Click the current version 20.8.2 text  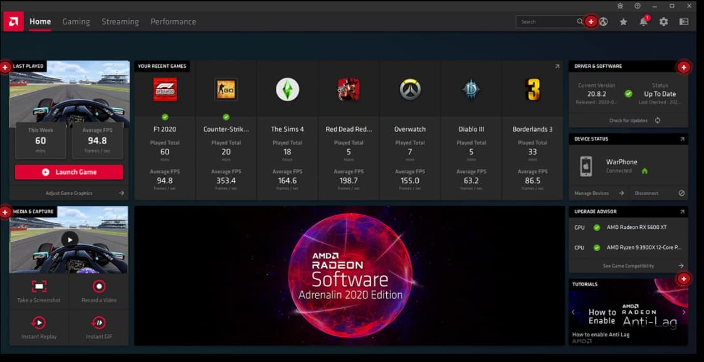597,94
